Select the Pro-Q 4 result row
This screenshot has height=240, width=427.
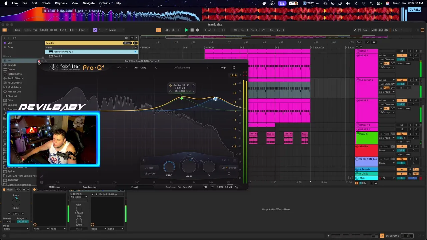coord(92,56)
